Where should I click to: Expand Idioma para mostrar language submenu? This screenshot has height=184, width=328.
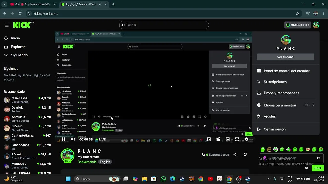click(285, 105)
